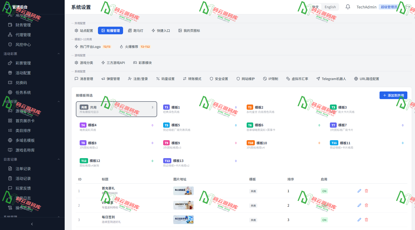415x230 pixels.
Task: Open URL路径配置 tab
Action: click(x=367, y=79)
